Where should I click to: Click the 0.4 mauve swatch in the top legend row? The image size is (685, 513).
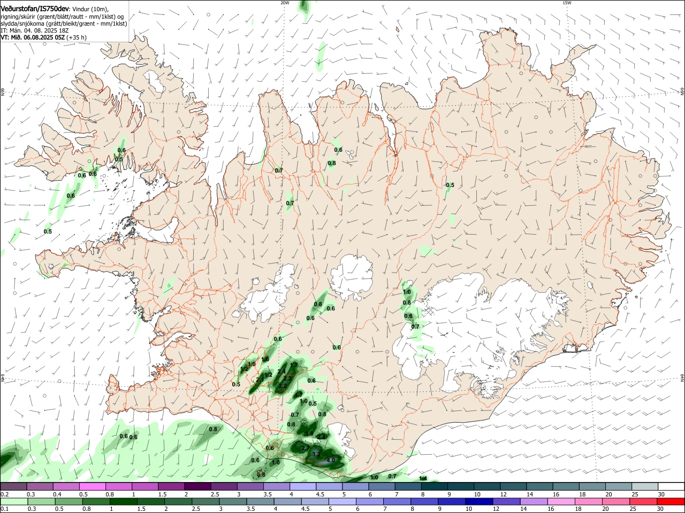(66, 487)
